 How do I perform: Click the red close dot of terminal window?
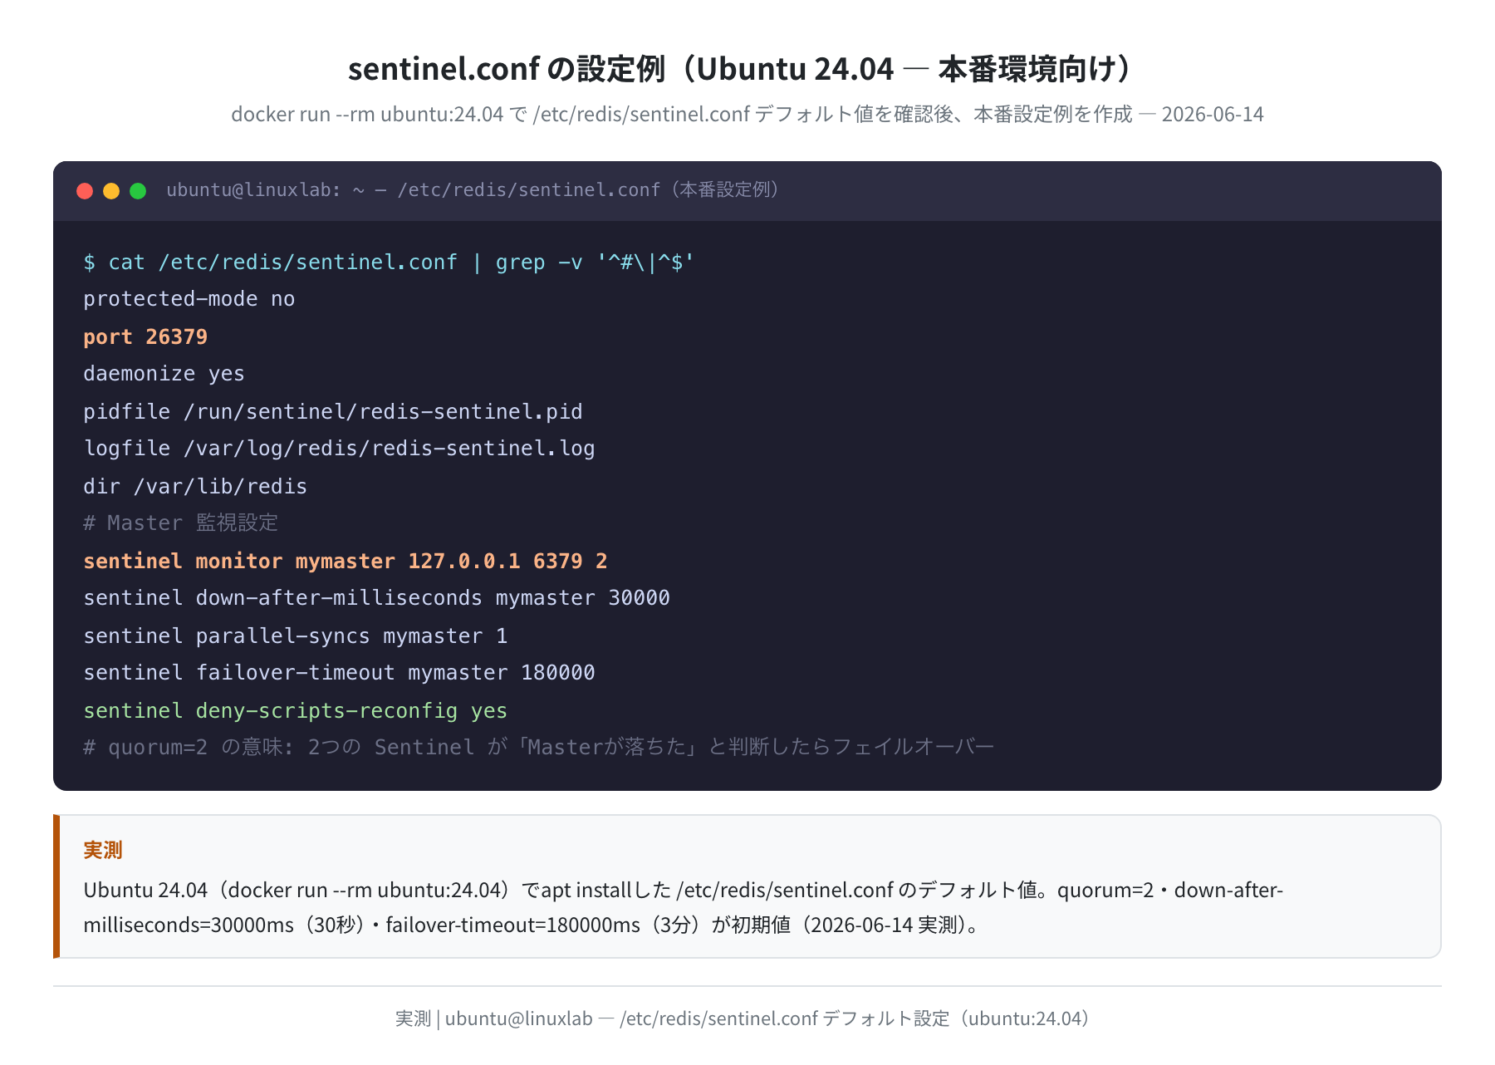pos(85,191)
